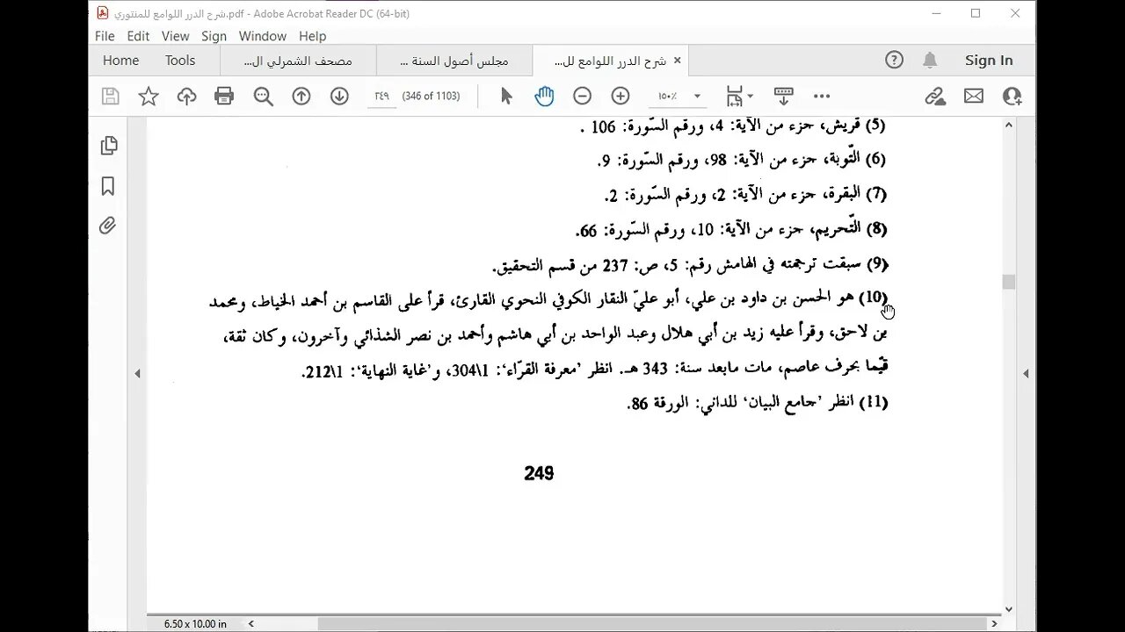
Task: Open the Sign menu
Action: pyautogui.click(x=214, y=36)
